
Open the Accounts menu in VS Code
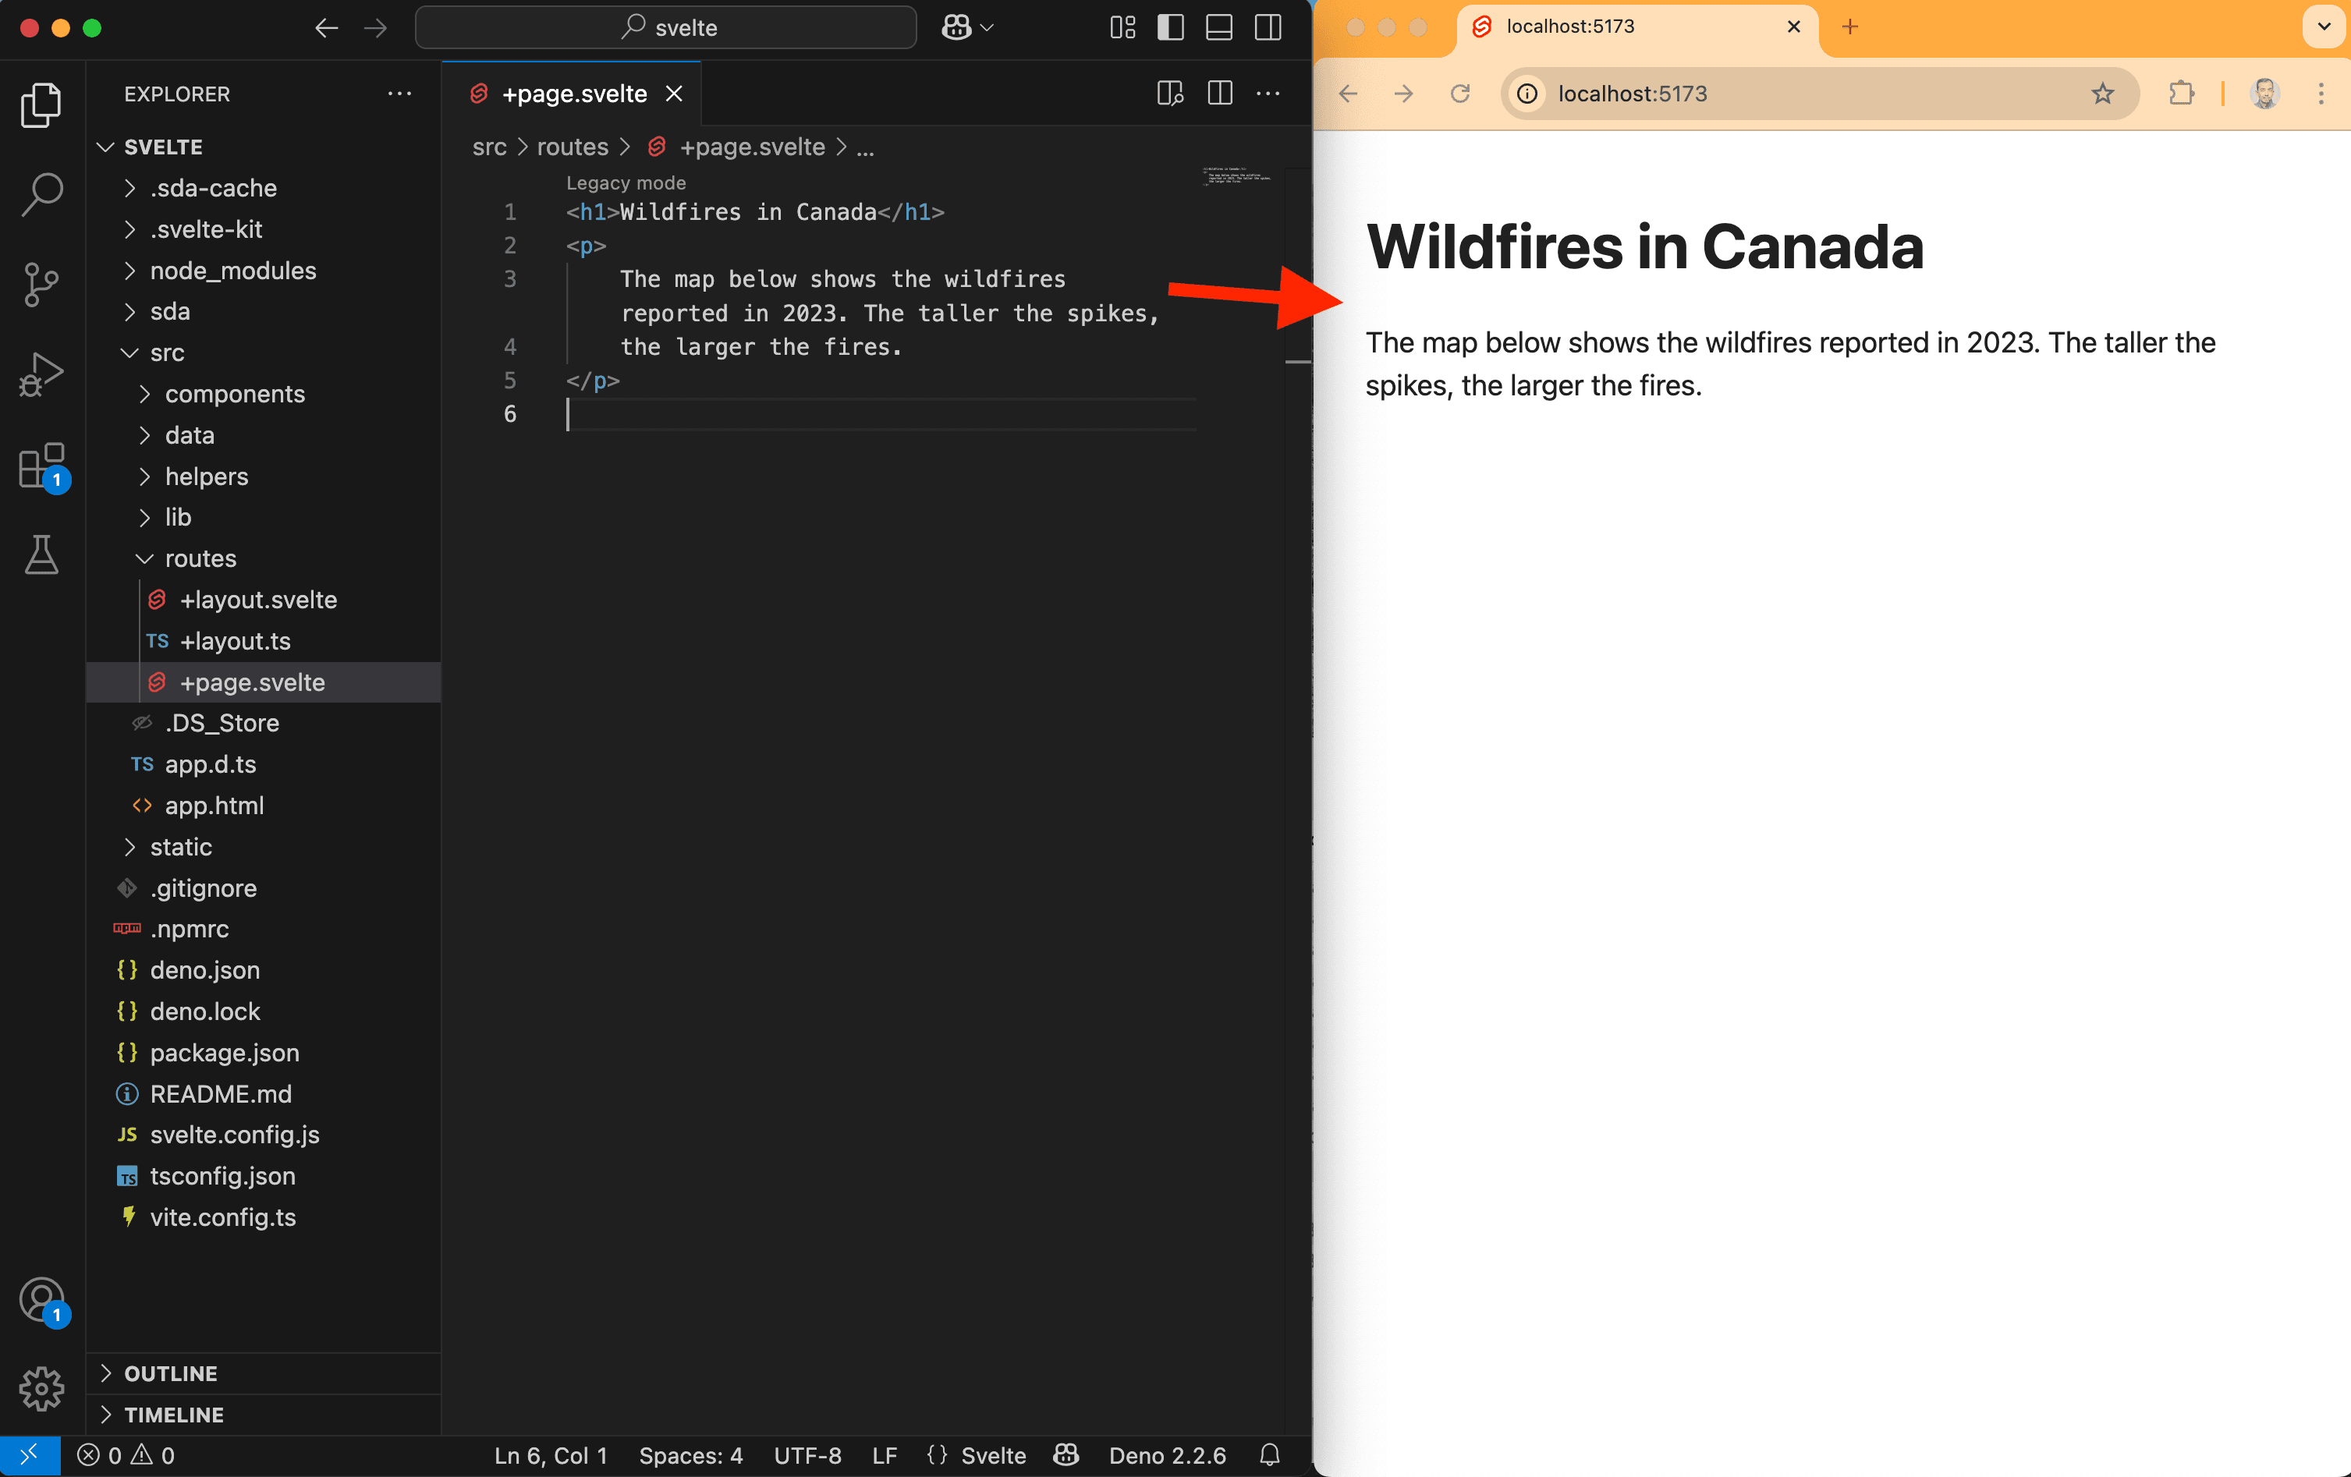[41, 1300]
